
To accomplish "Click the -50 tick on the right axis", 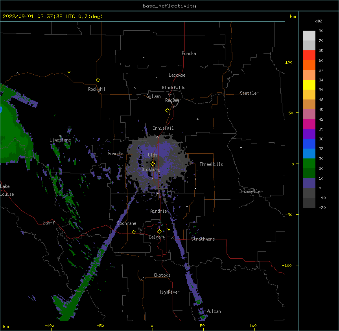I will pos(289,215).
